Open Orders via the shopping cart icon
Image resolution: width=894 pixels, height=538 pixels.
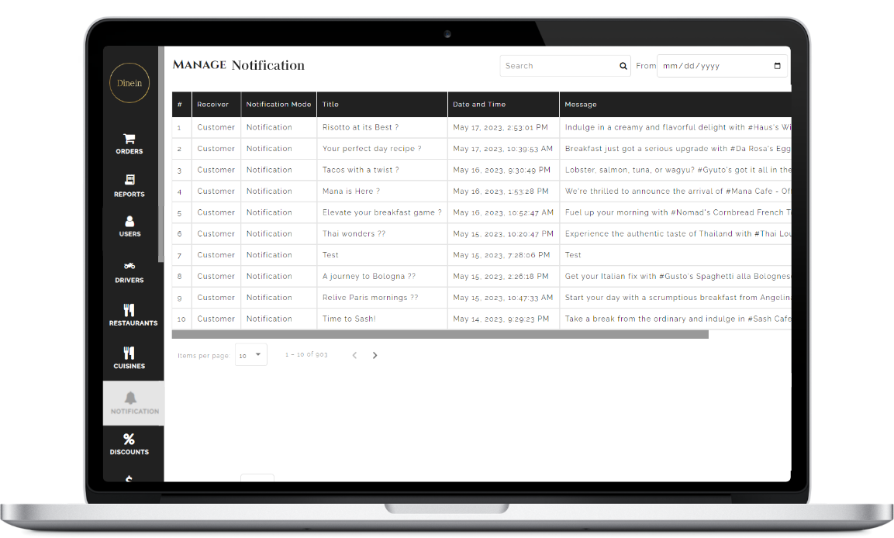point(129,140)
